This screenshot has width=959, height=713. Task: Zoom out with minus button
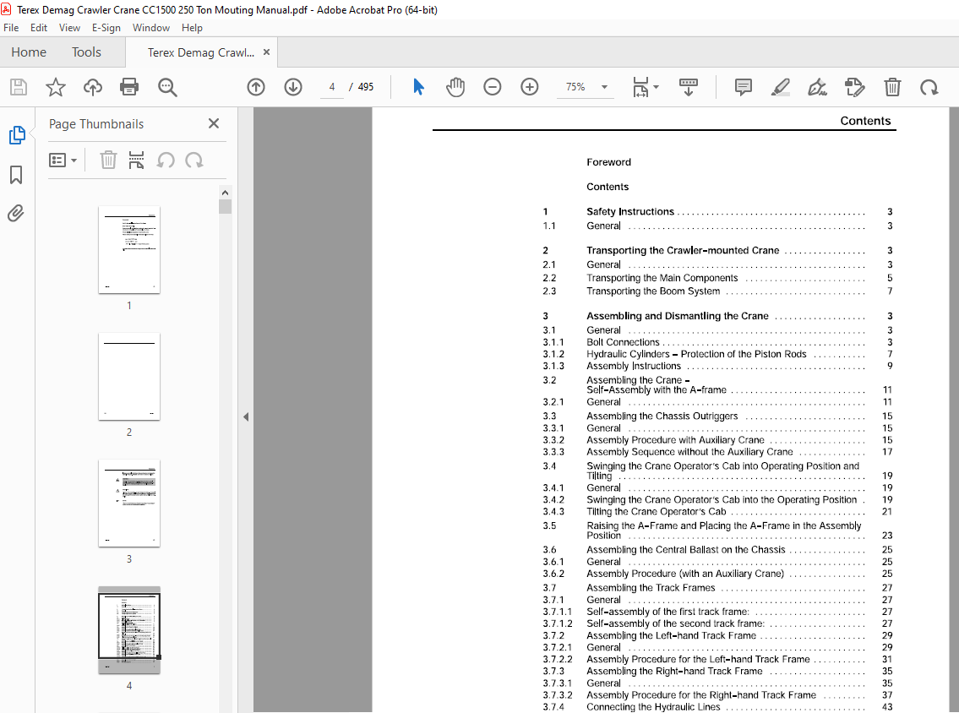493,87
